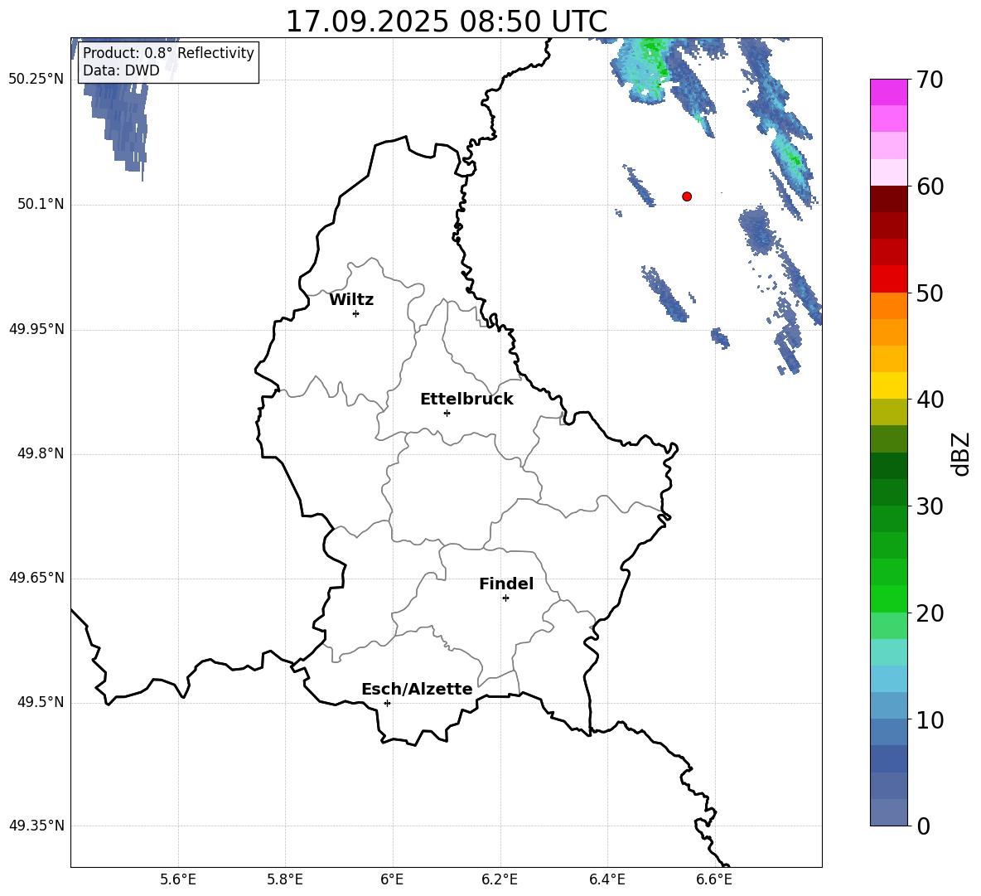Click the dark red colorbar swatch below 60

tap(888, 200)
